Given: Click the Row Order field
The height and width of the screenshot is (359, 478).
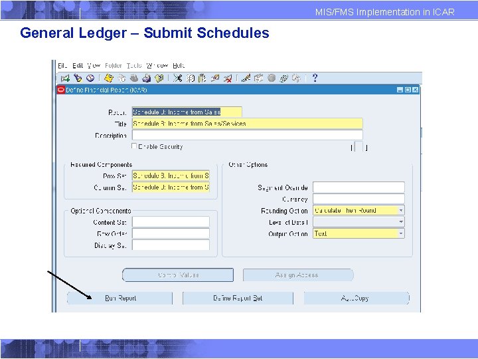Looking at the screenshot, I should (171, 233).
